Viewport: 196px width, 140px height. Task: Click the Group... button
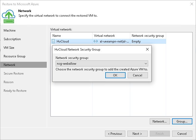[x=182, y=121]
